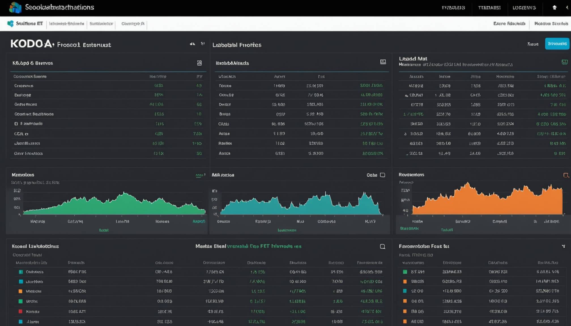Toggle the checkbox in the S amriraude row
Screen dimensions: 571x326
point(16,124)
